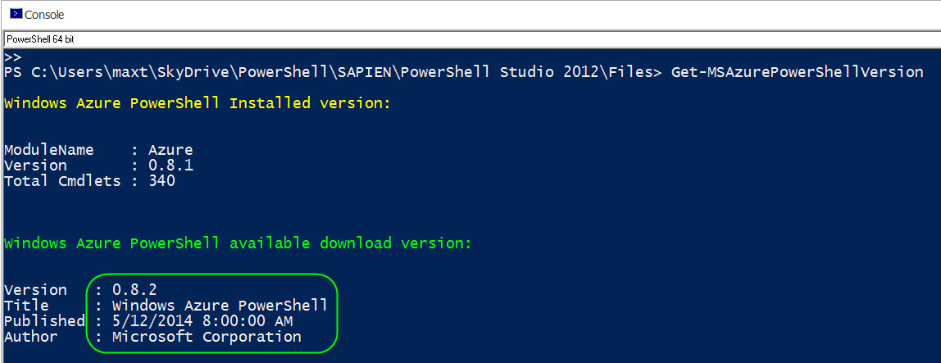Click the Published field label
Viewport: 941px width, 363px height.
(44, 321)
